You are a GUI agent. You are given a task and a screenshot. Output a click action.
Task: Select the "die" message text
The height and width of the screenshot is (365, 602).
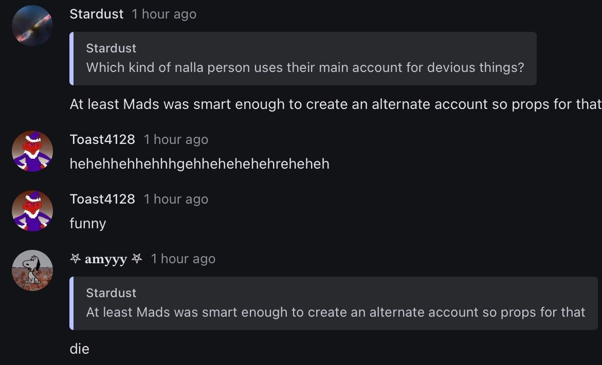click(80, 349)
